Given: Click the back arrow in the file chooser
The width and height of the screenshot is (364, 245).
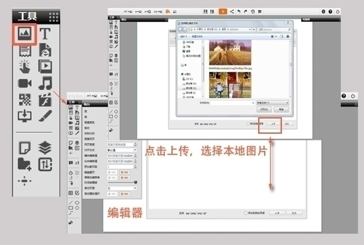Looking at the screenshot, I should [x=180, y=30].
